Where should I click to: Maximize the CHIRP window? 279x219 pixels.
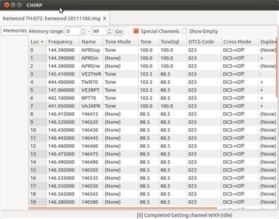tap(19, 5)
